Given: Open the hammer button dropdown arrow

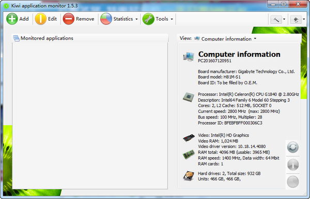Looking at the screenshot, I should [x=284, y=19].
